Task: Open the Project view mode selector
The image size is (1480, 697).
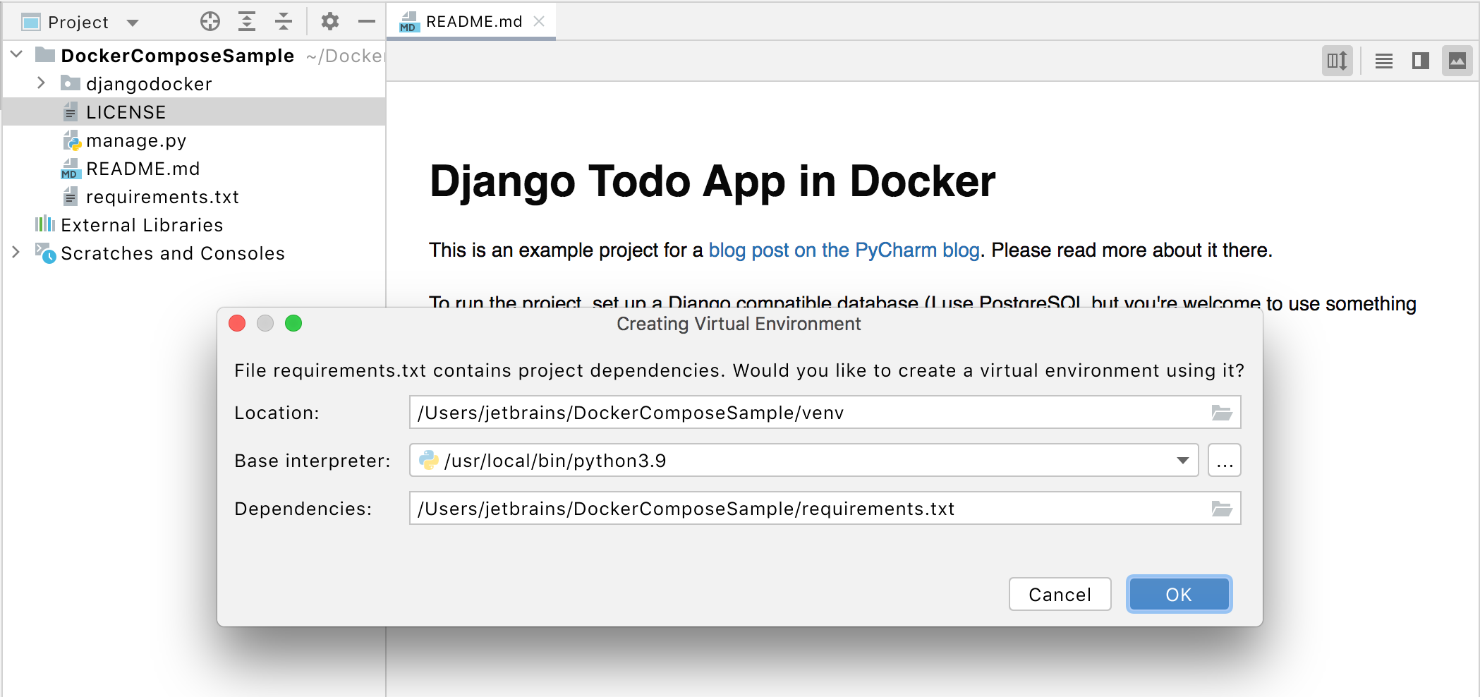Action: (x=132, y=21)
